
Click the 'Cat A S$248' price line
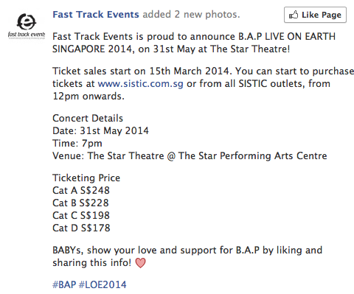pyautogui.click(x=81, y=191)
